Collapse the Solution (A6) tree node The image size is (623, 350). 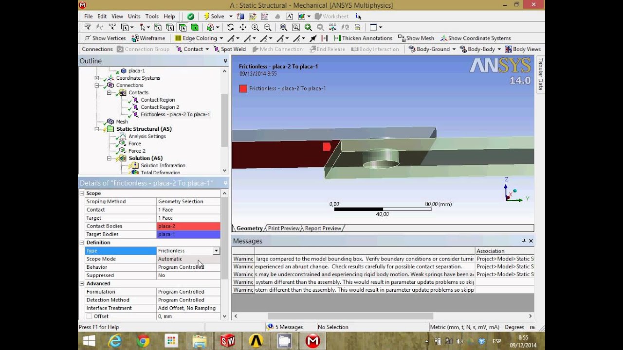coord(109,158)
